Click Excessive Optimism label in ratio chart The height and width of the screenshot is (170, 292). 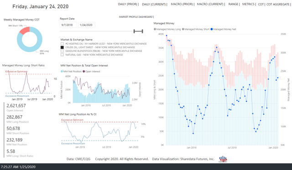point(16,71)
